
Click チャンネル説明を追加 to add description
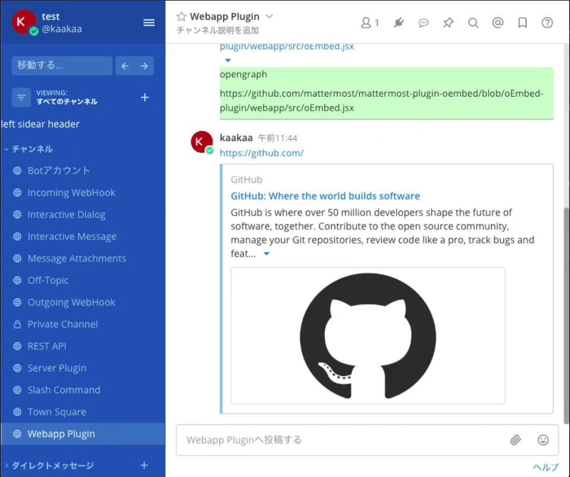(x=218, y=30)
